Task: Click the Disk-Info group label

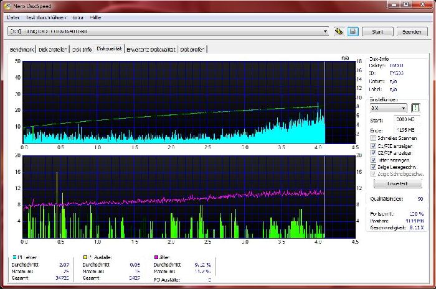Action: click(x=379, y=59)
